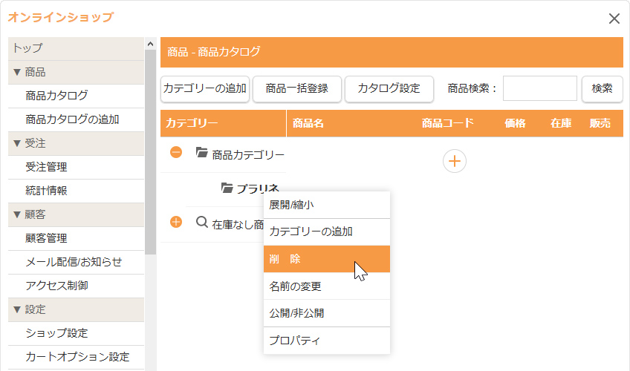Open カタログ設定 button

point(389,88)
